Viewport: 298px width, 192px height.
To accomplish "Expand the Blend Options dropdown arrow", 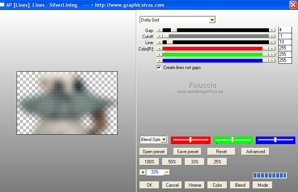I will (x=164, y=140).
